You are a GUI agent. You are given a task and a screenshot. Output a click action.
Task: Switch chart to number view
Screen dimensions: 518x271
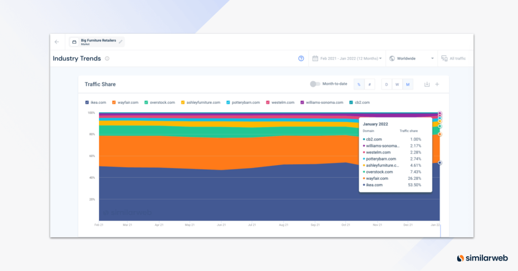[370, 84]
